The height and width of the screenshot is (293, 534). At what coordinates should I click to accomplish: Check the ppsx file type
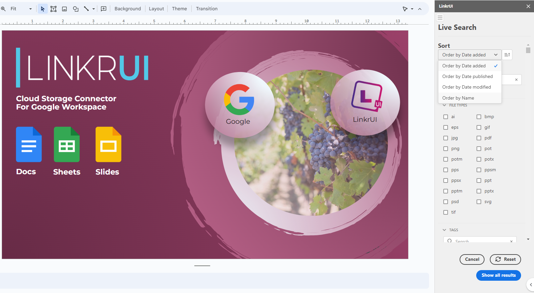[446, 181]
